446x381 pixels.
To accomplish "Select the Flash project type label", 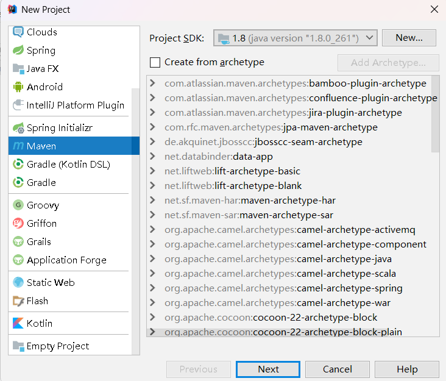I will tap(37, 301).
